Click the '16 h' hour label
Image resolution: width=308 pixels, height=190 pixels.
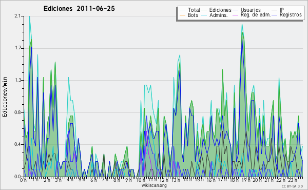(x=211, y=180)
